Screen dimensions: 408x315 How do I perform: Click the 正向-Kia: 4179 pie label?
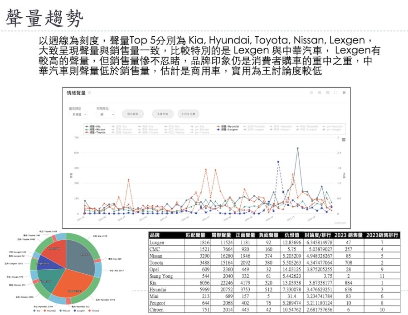(100, 236)
